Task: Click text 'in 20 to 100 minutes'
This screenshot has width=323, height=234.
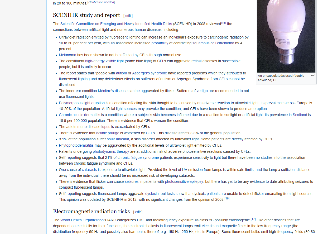Action: [x=70, y=3]
